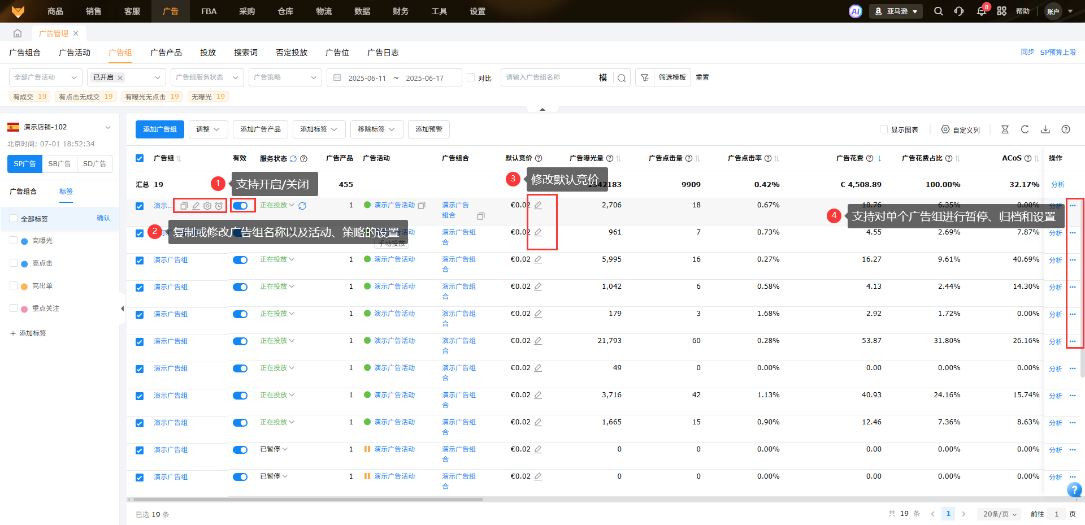1085x525 pixels.
Task: Toggle off the first ad group's 有效 switch
Action: click(x=240, y=206)
